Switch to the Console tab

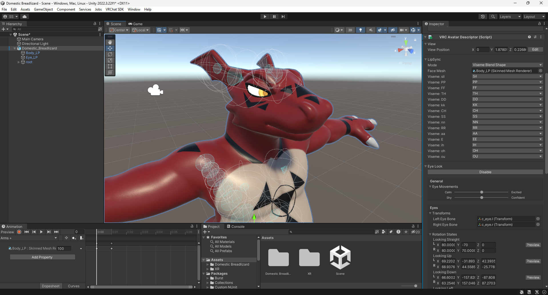pos(235,226)
